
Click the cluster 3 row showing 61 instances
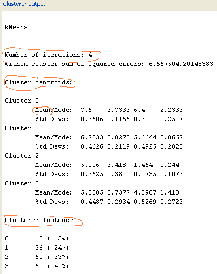coord(37,266)
